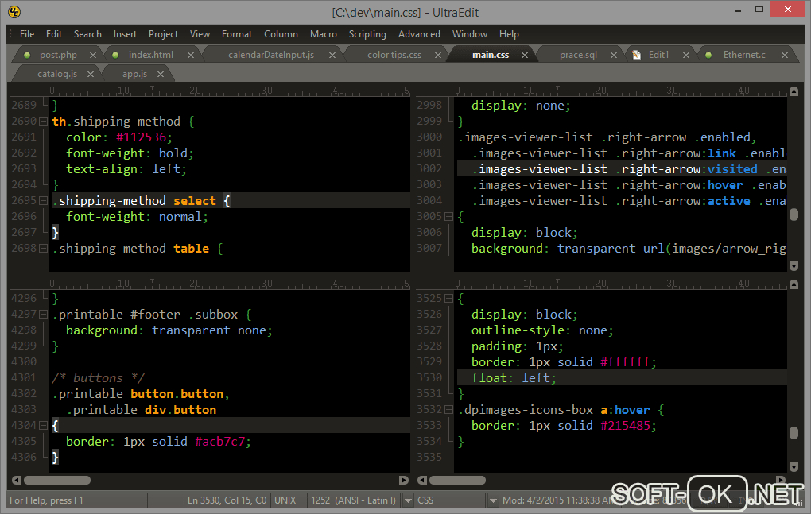Image resolution: width=811 pixels, height=514 pixels.
Task: Click the color value #112536 on line 2691
Action: click(142, 137)
